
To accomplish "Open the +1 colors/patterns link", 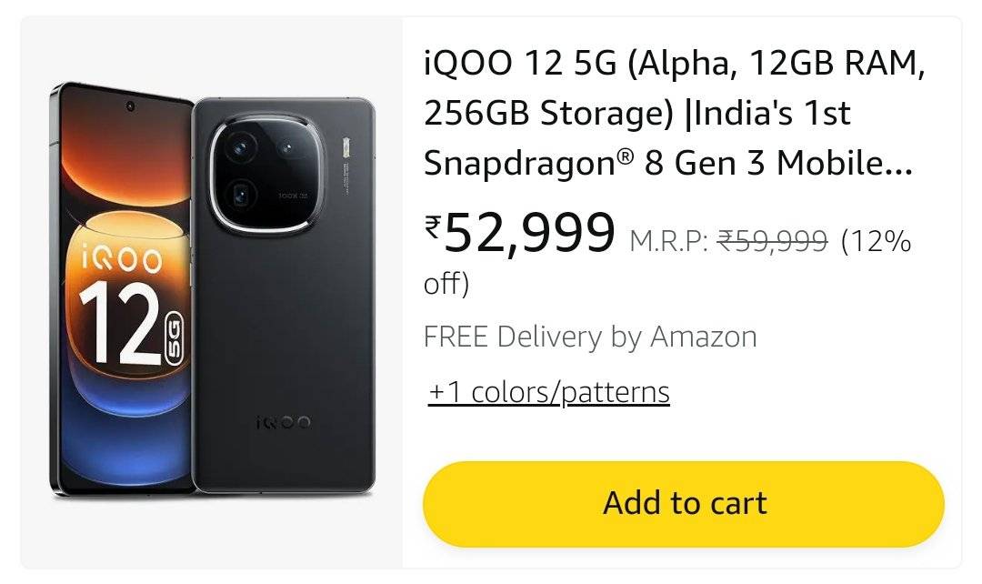I will [x=548, y=392].
